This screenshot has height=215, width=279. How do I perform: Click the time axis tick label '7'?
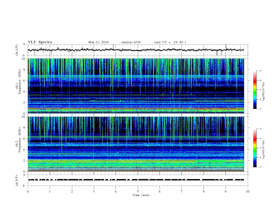click(x=182, y=191)
